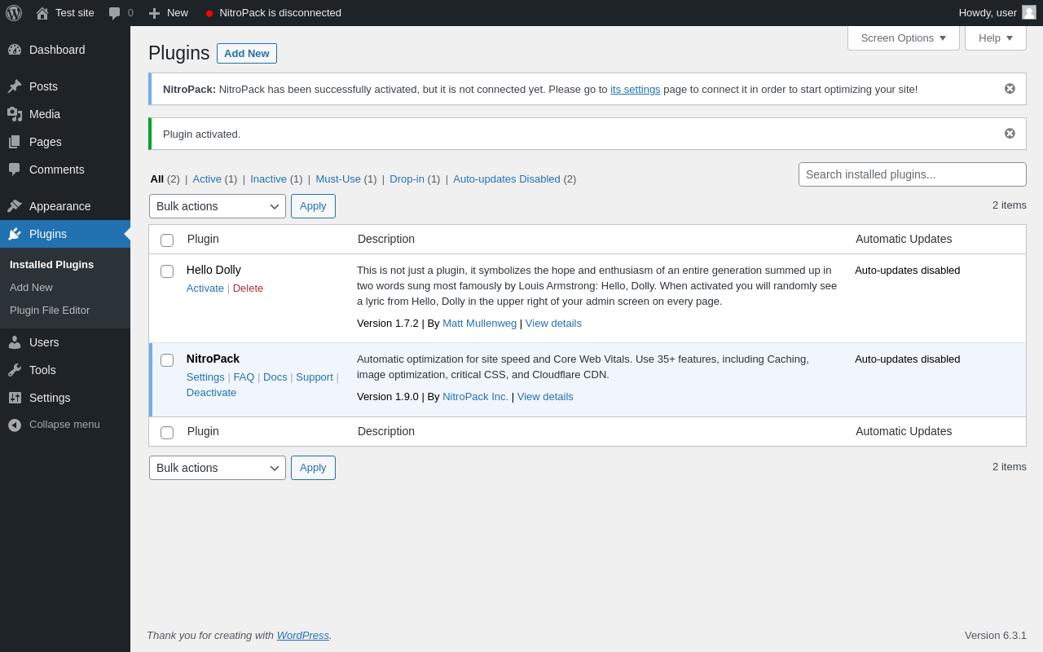The image size is (1043, 652).
Task: Tick the NitroPack plugin checkbox
Action: pos(167,360)
